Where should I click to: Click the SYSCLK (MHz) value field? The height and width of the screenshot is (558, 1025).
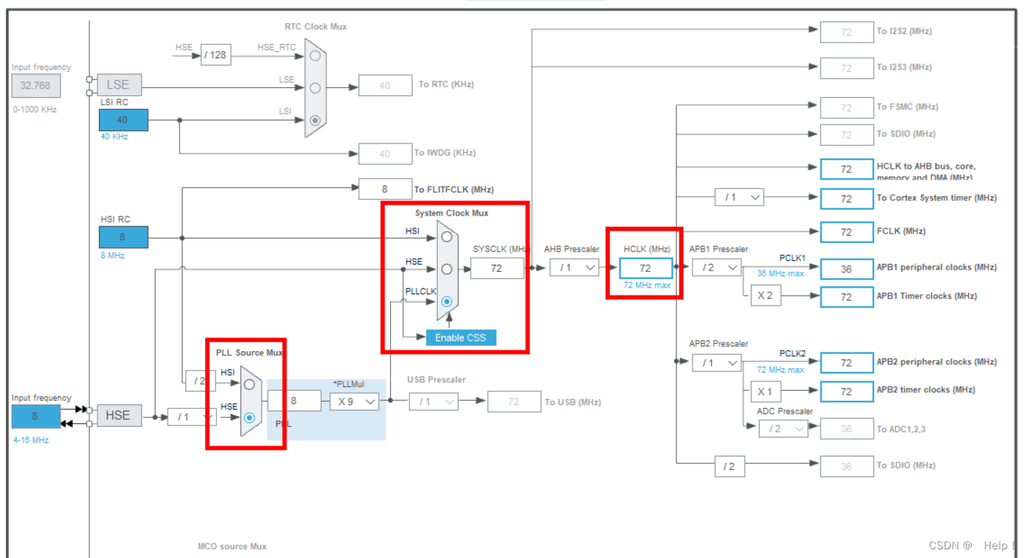(x=497, y=268)
